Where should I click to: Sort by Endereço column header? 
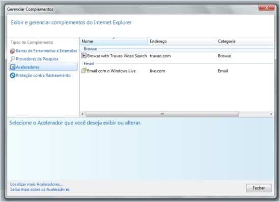pos(182,41)
